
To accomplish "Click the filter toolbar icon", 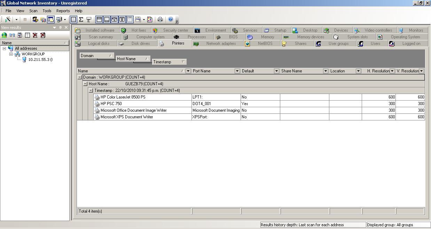I will point(88,19).
